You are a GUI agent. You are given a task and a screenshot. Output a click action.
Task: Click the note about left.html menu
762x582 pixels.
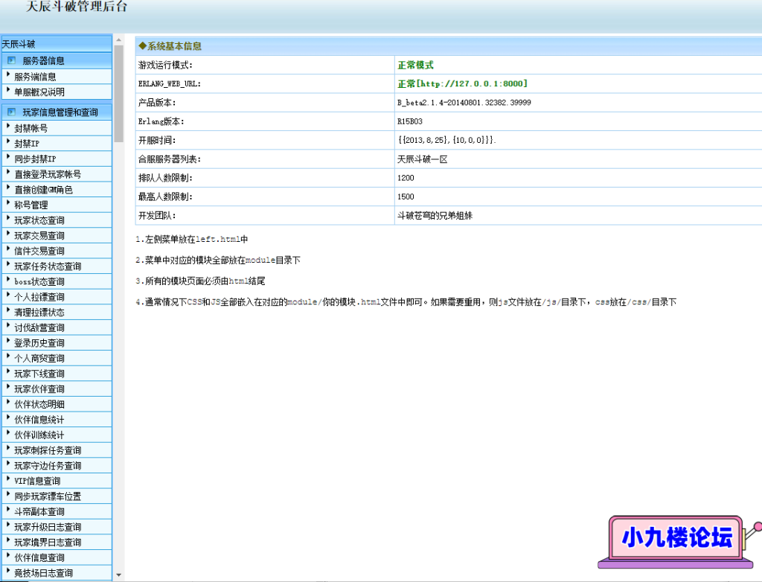coord(191,239)
